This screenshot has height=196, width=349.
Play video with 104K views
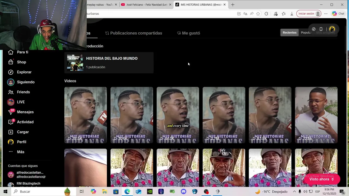click(132, 115)
